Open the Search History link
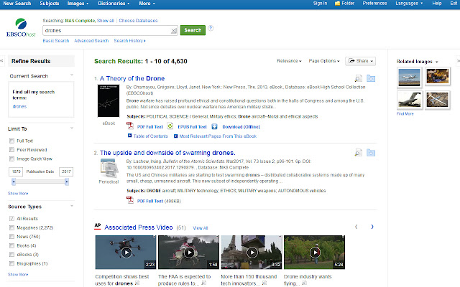The image size is (460, 287). (x=129, y=41)
